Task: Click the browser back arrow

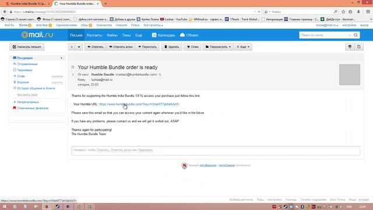Action: click(5, 12)
